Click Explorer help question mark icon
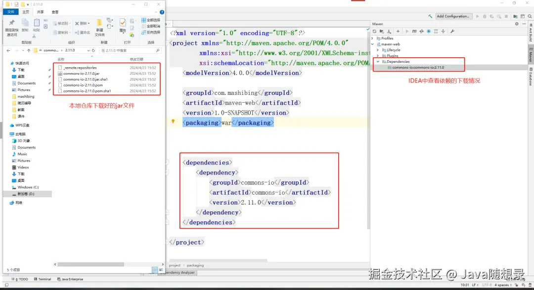The image size is (534, 290). point(162,12)
